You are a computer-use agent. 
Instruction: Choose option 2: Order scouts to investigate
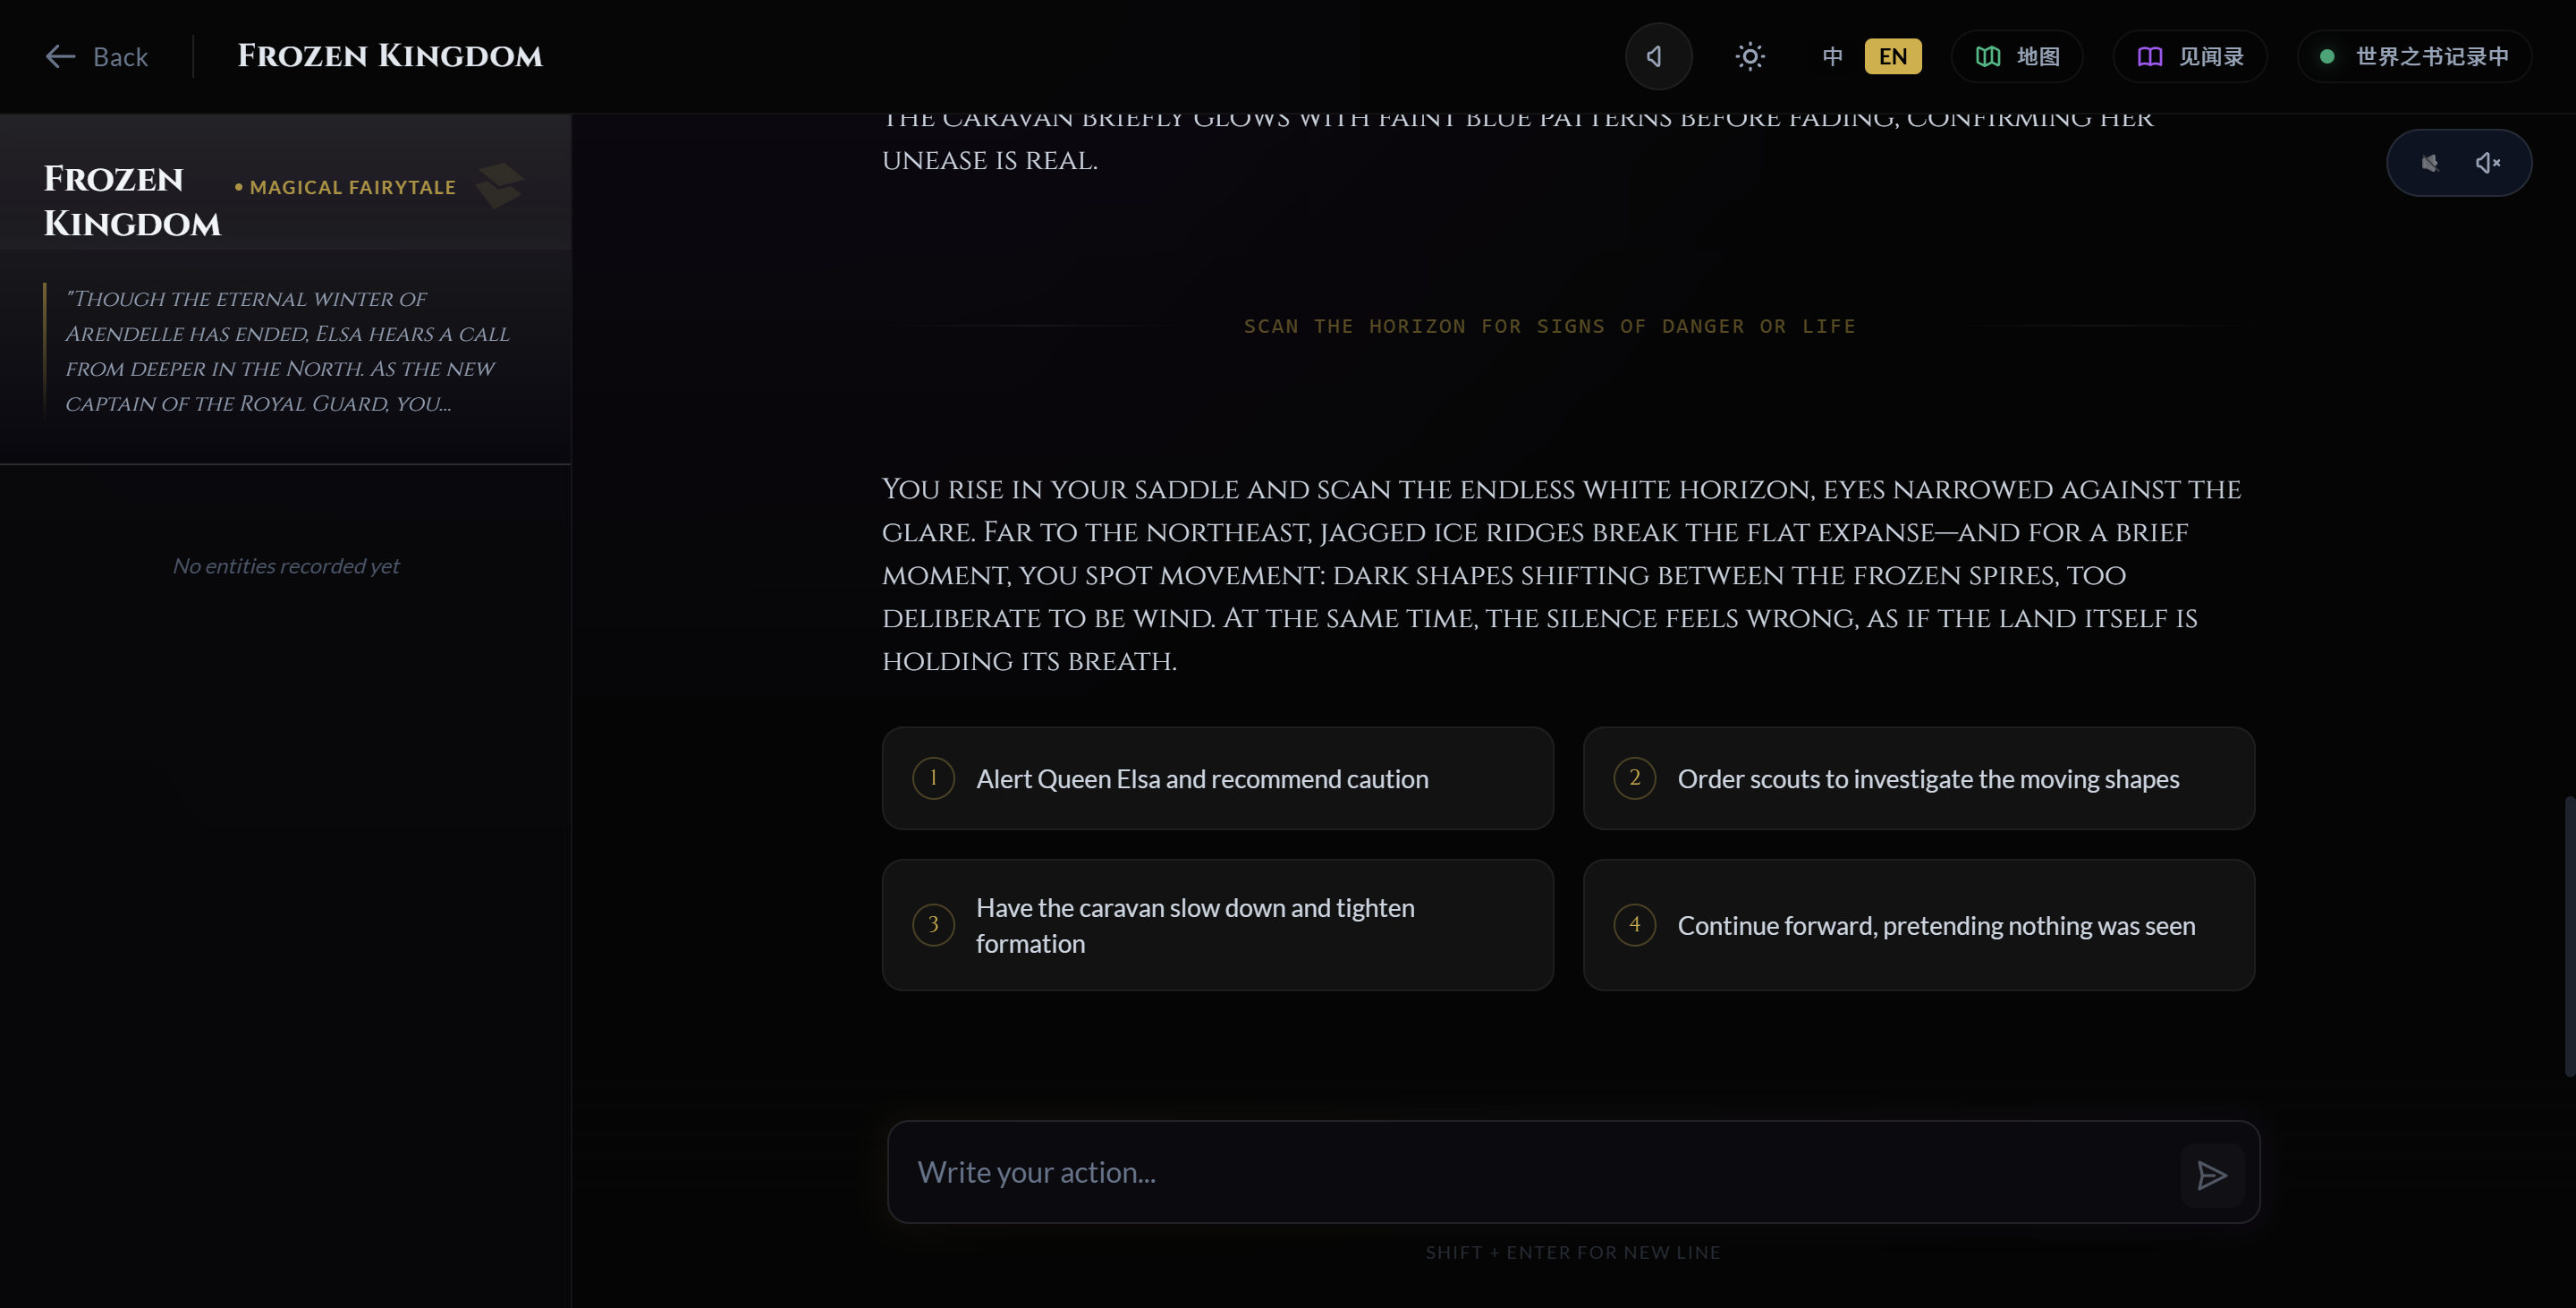click(1918, 778)
